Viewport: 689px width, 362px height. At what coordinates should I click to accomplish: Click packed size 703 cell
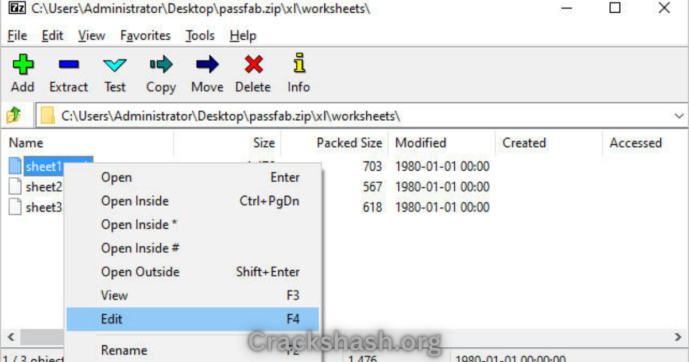tap(372, 167)
